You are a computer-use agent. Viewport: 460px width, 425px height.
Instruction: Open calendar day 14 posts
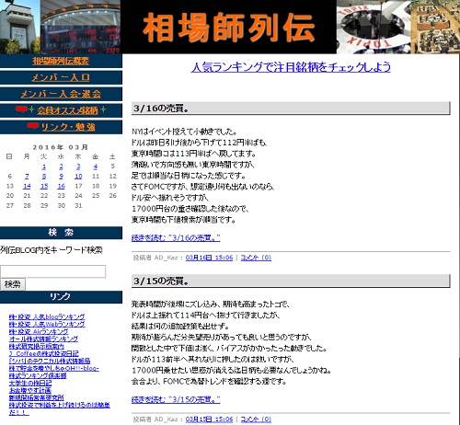pos(27,186)
